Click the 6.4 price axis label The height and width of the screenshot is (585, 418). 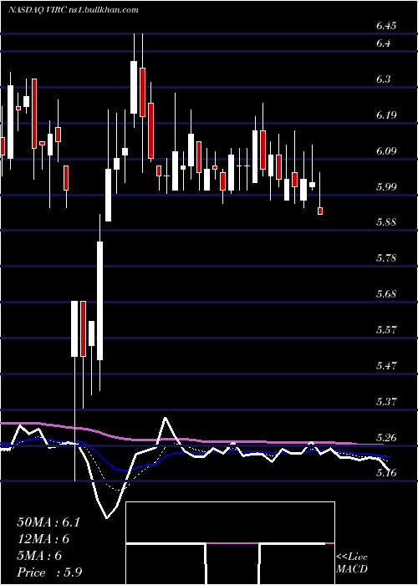click(x=384, y=43)
